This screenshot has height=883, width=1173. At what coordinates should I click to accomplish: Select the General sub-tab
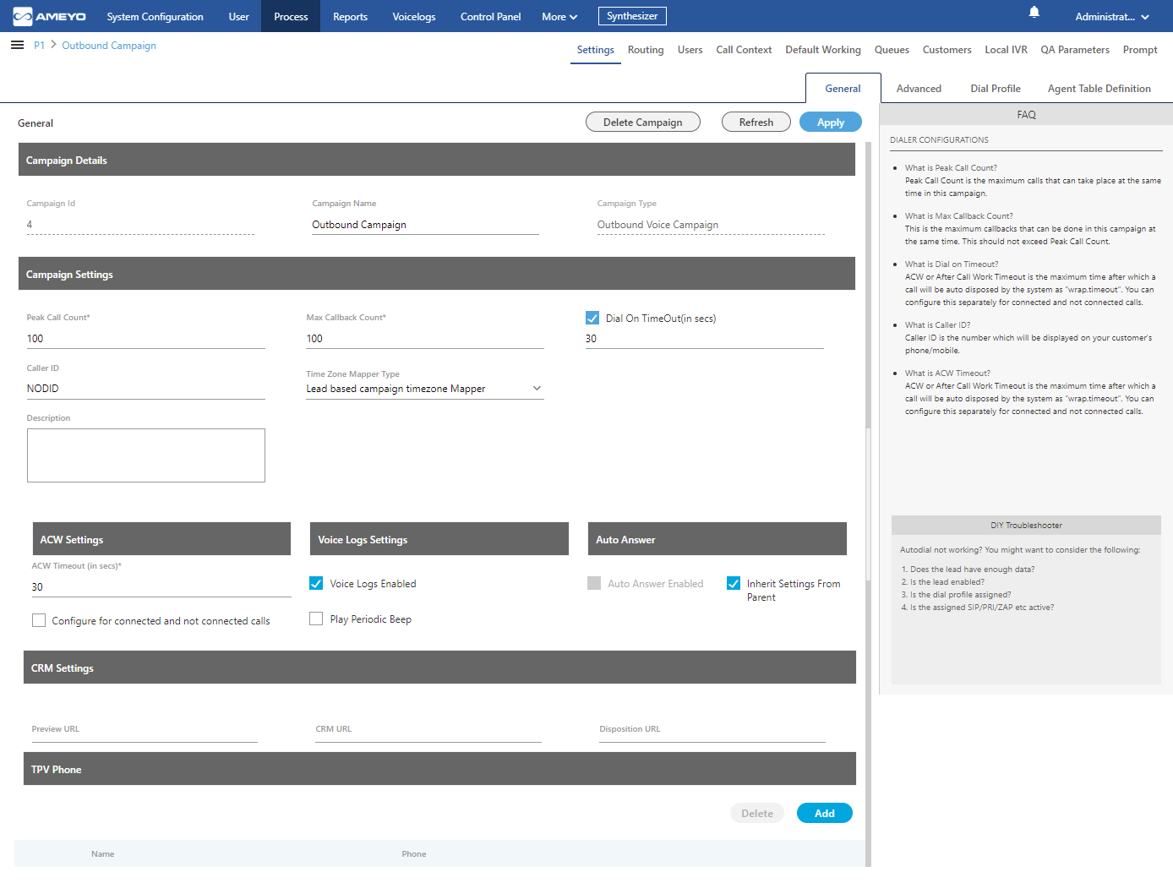[x=843, y=88]
